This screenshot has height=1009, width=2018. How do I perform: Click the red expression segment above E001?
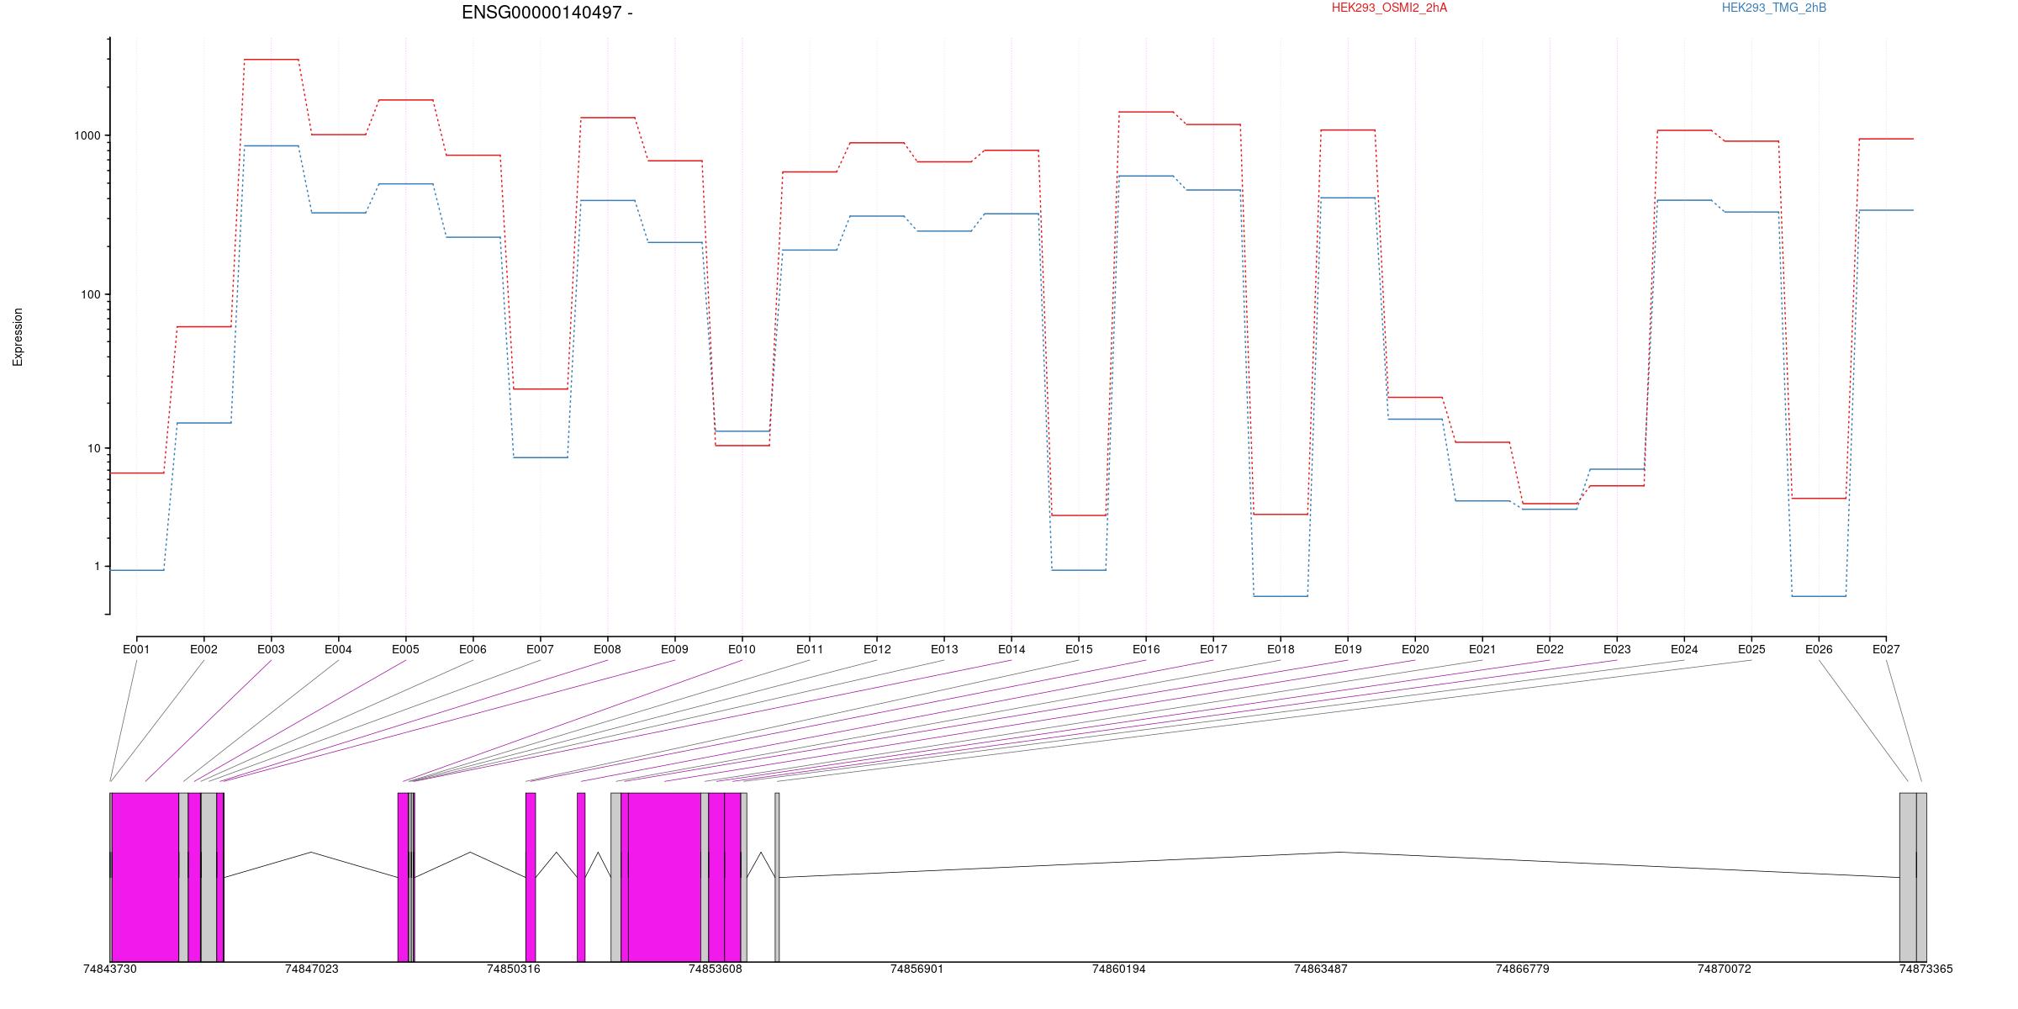click(137, 473)
